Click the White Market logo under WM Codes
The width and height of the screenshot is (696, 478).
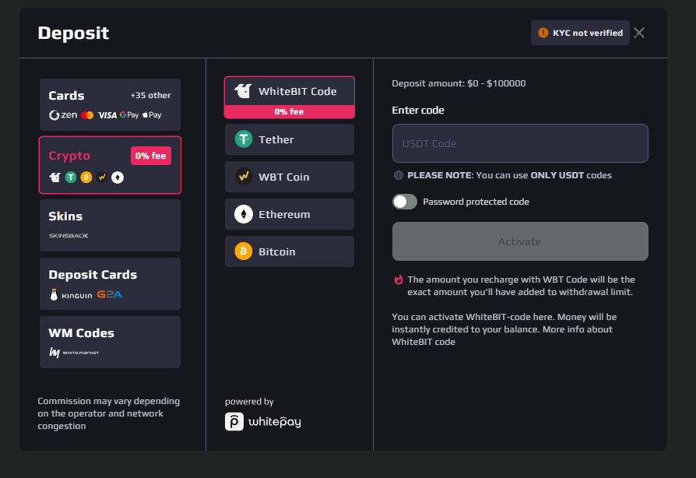pos(74,353)
